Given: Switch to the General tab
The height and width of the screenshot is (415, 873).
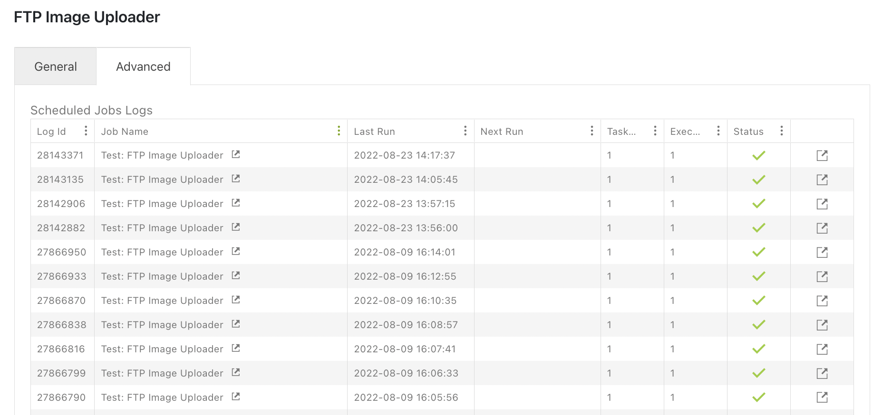Looking at the screenshot, I should tap(56, 66).
